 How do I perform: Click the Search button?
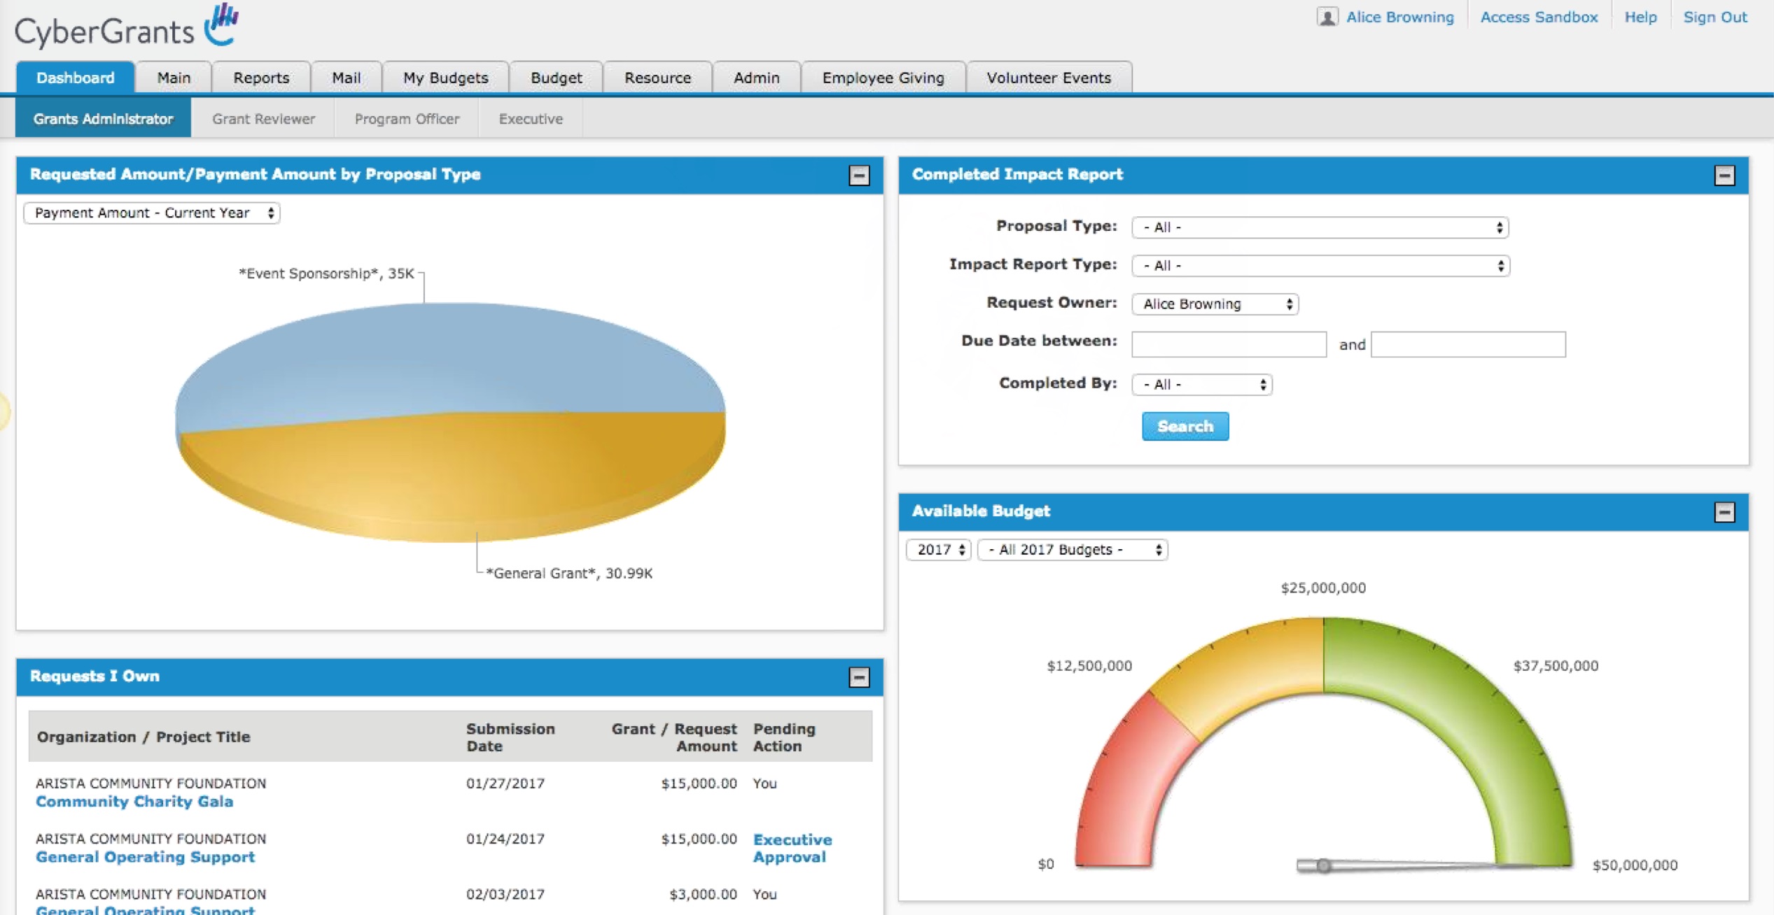[x=1185, y=426]
